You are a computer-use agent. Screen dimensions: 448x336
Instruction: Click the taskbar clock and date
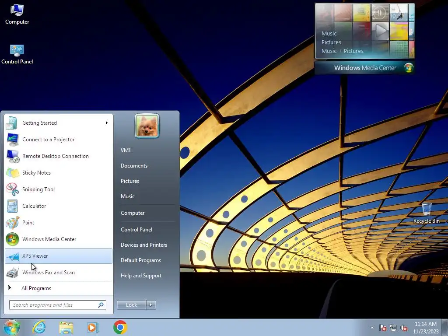(426, 328)
